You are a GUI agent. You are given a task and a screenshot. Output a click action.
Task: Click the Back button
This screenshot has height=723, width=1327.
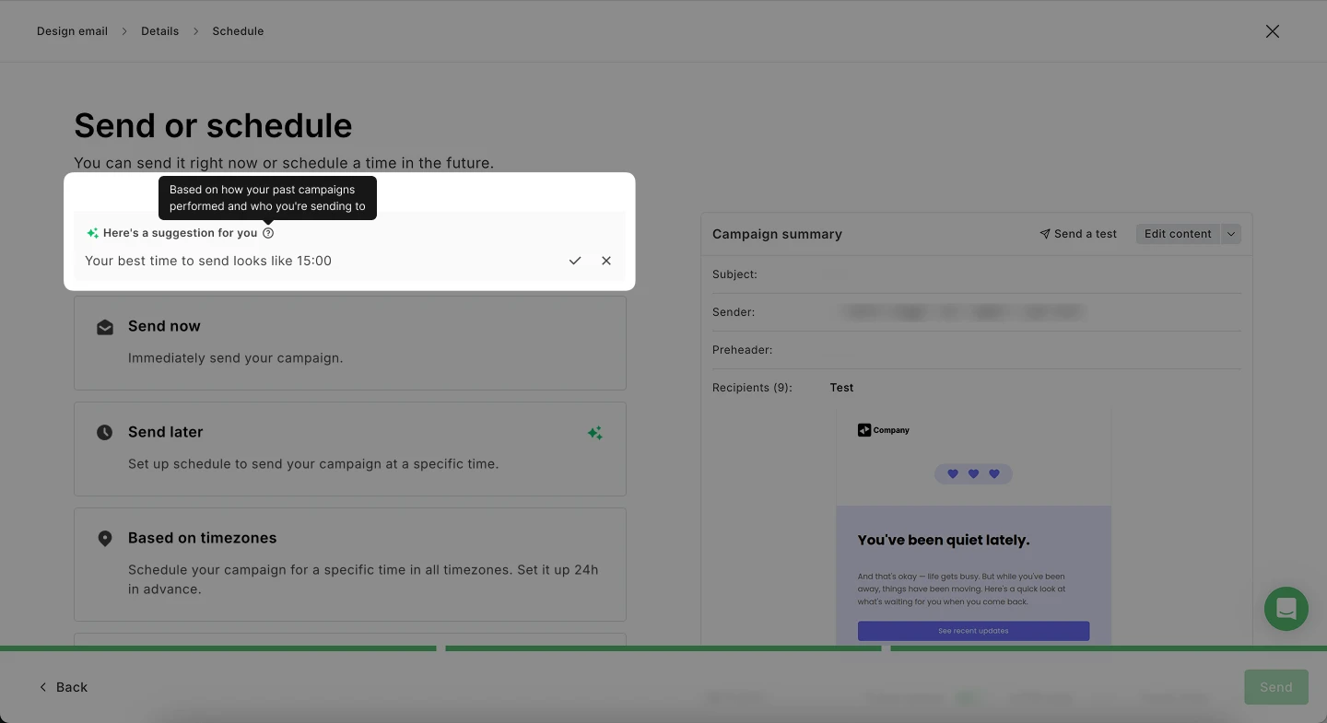tap(64, 687)
